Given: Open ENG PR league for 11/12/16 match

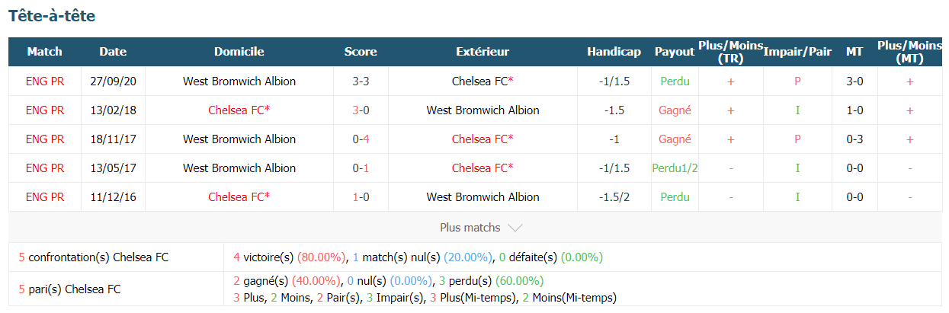Looking at the screenshot, I should point(45,196).
